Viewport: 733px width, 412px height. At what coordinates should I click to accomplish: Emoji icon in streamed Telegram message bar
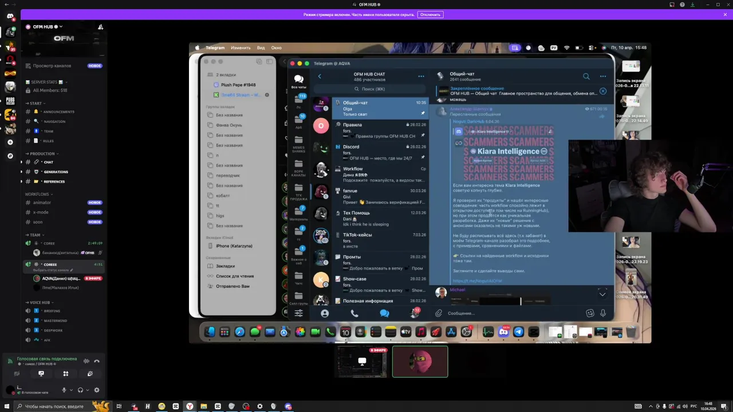[x=590, y=313]
